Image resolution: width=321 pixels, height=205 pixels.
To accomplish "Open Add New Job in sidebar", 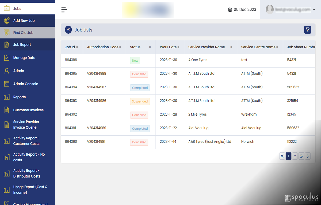I will tap(24, 21).
